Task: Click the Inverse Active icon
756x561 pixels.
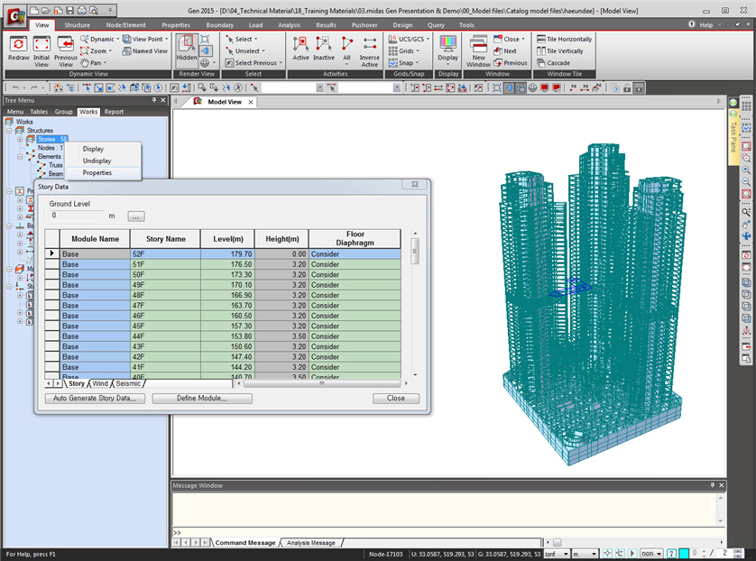Action: pos(370,44)
